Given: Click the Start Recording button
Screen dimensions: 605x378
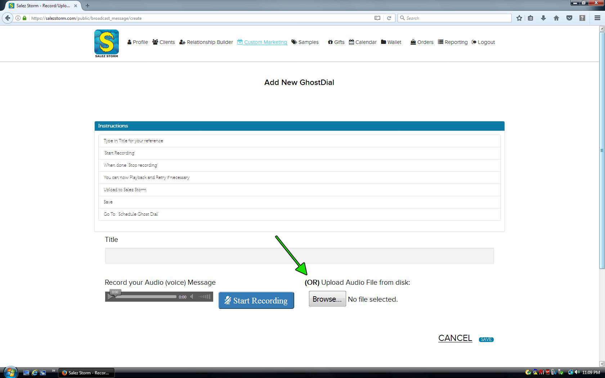Looking at the screenshot, I should tap(256, 300).
